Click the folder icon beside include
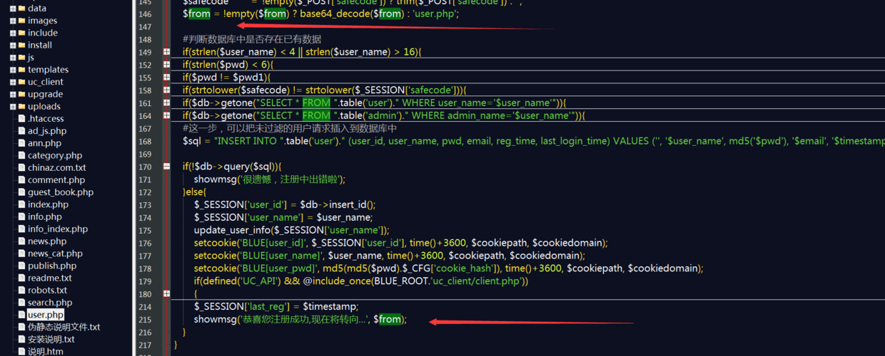This screenshot has width=885, height=356. (21, 33)
